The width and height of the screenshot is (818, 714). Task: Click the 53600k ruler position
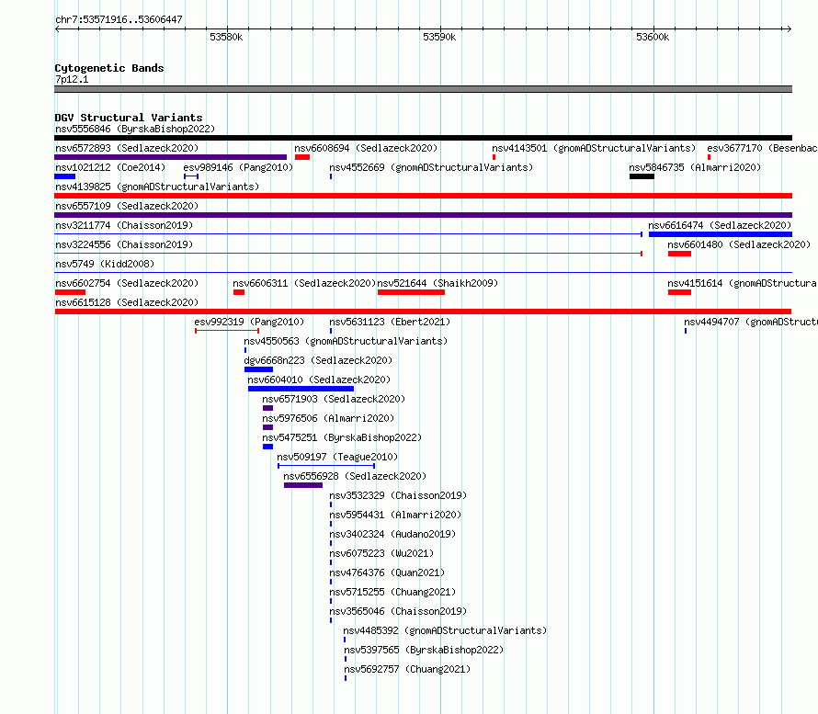tap(653, 37)
